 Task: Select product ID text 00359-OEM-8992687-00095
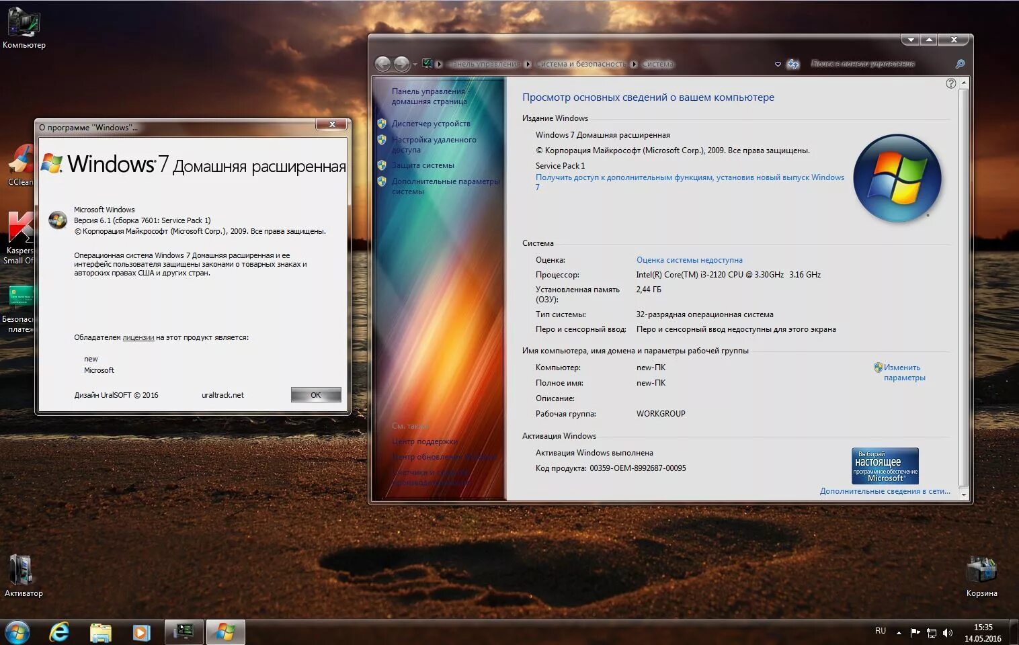click(638, 468)
